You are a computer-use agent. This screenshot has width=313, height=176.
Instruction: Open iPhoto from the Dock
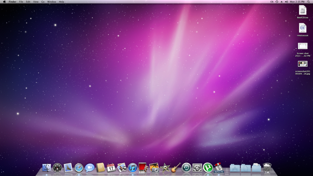[x=154, y=168]
